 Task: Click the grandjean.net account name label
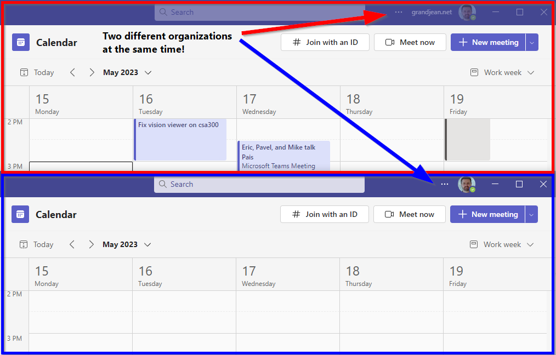(x=432, y=12)
